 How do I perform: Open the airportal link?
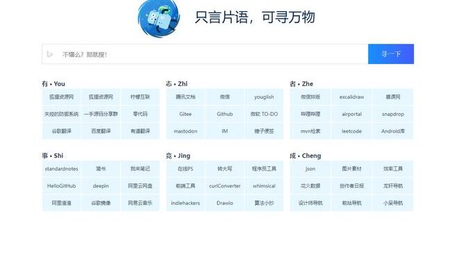pyautogui.click(x=351, y=114)
